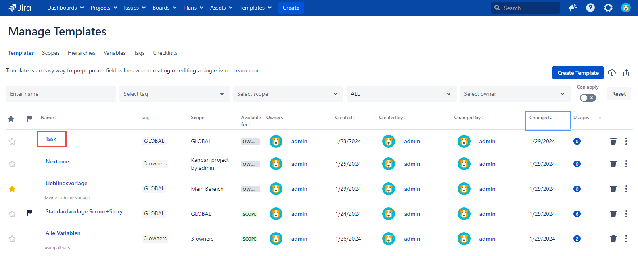Toggle the Can apply switch

coord(588,98)
